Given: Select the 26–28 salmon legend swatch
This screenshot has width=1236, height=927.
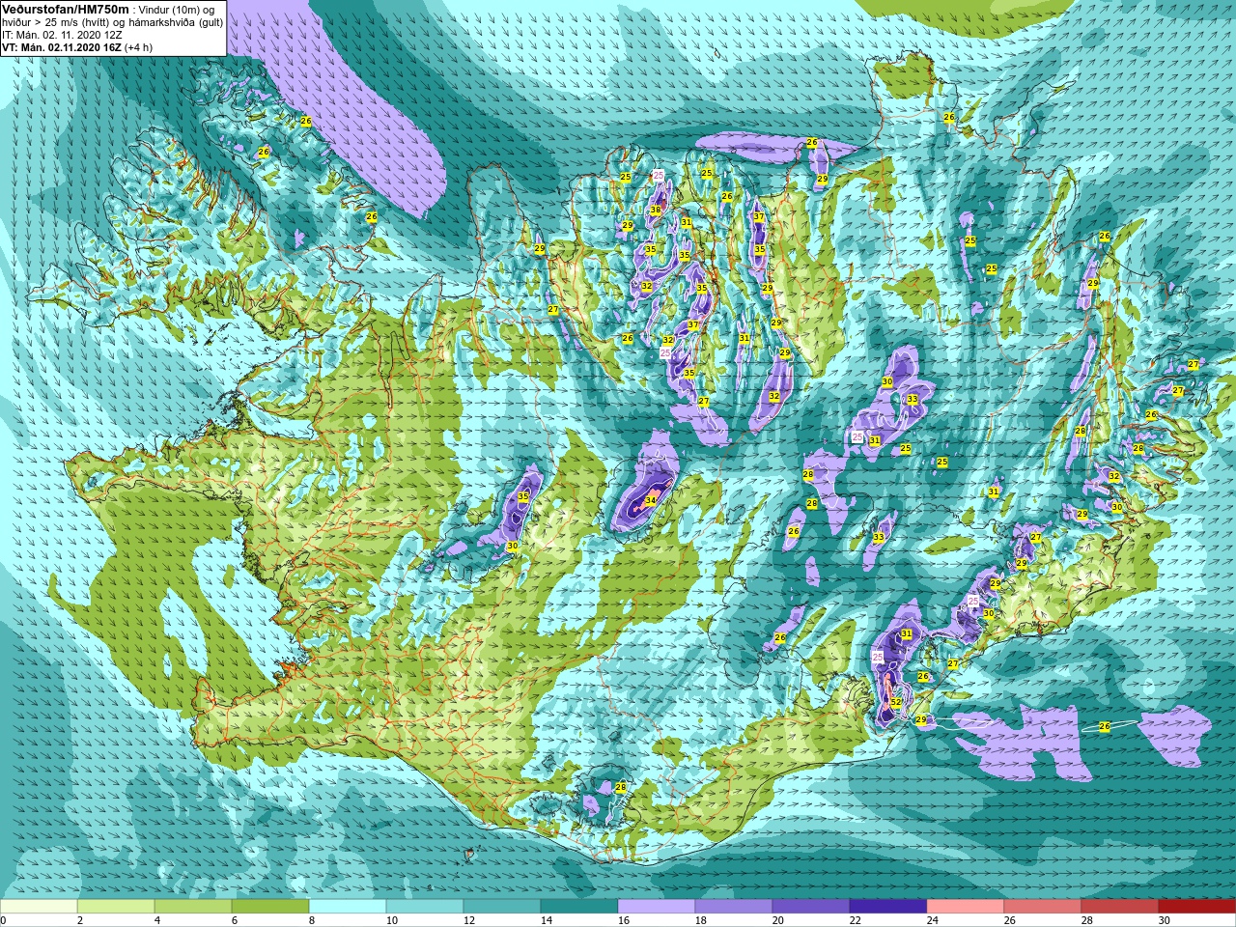Looking at the screenshot, I should coord(1043,907).
